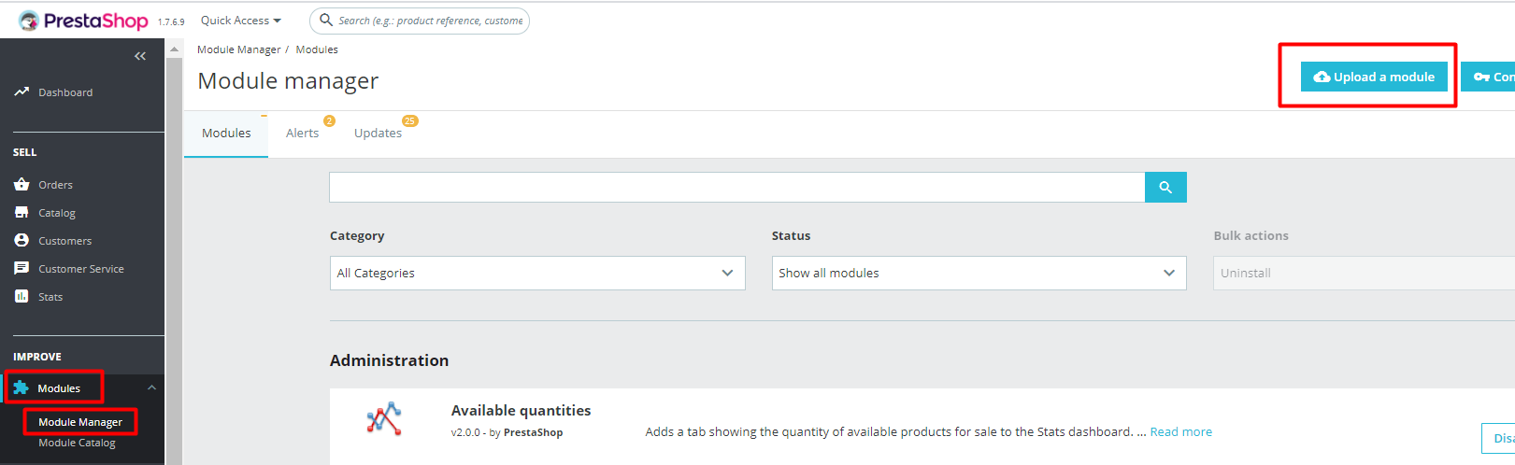Click the Available quantities module icon
1515x465 pixels.
click(x=384, y=419)
